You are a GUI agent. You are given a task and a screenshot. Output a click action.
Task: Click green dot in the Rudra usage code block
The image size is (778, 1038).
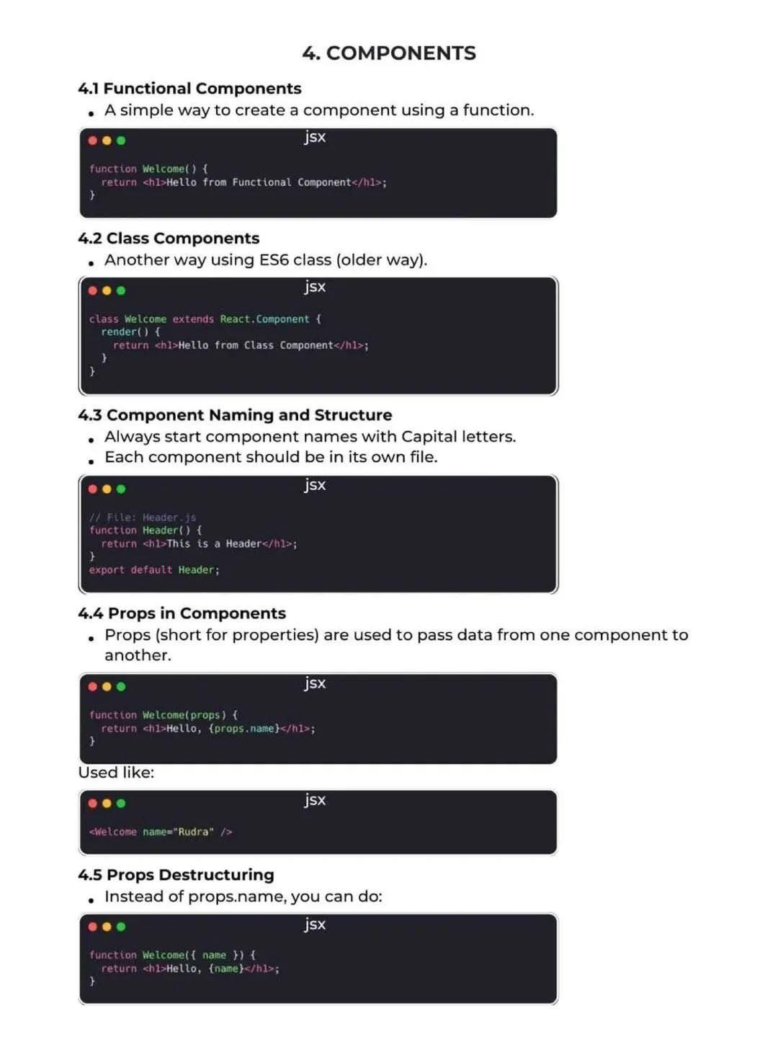click(x=121, y=803)
